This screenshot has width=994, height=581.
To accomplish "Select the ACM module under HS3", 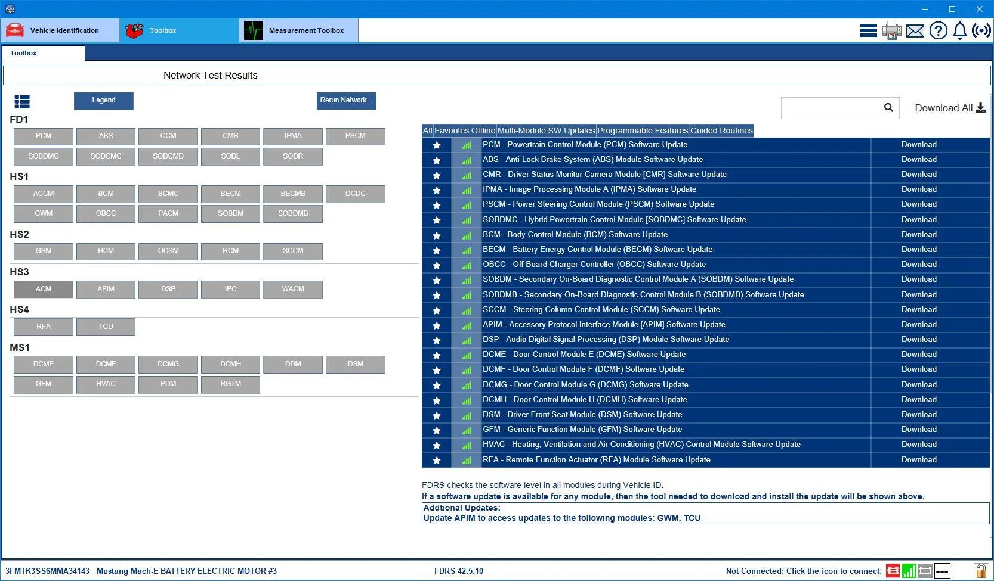I will pyautogui.click(x=44, y=289).
